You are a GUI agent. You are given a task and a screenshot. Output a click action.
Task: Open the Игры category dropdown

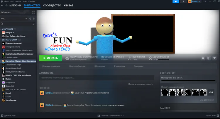(x=14, y=19)
